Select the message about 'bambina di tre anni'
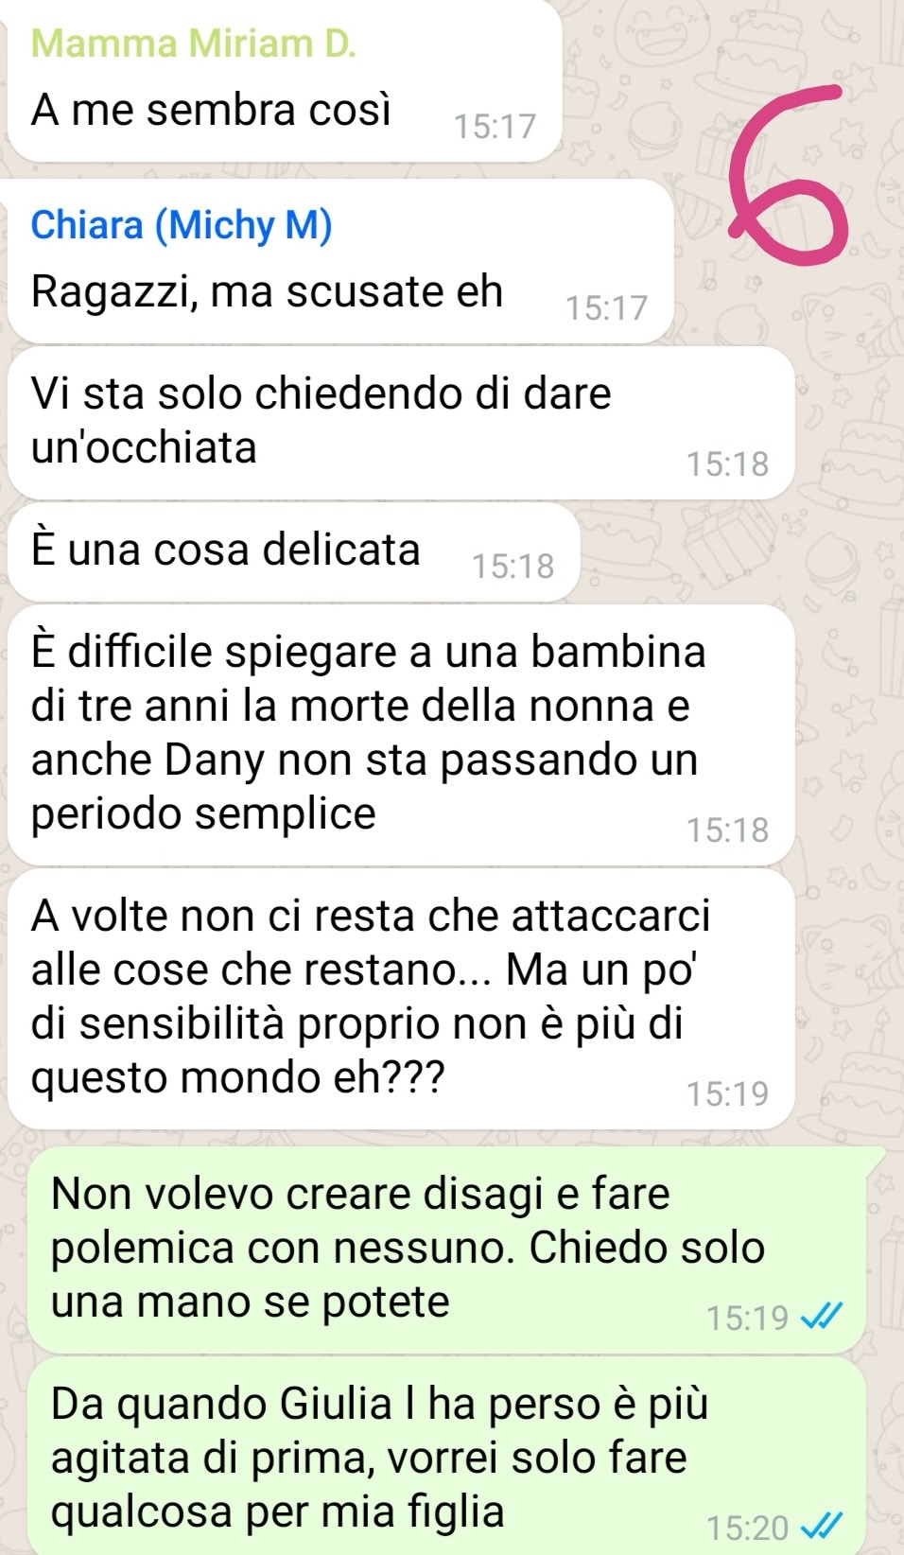Image resolution: width=904 pixels, height=1555 pixels. (401, 734)
